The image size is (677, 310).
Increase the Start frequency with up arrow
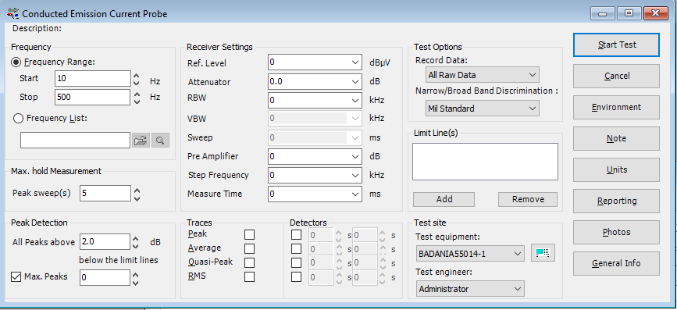(137, 75)
